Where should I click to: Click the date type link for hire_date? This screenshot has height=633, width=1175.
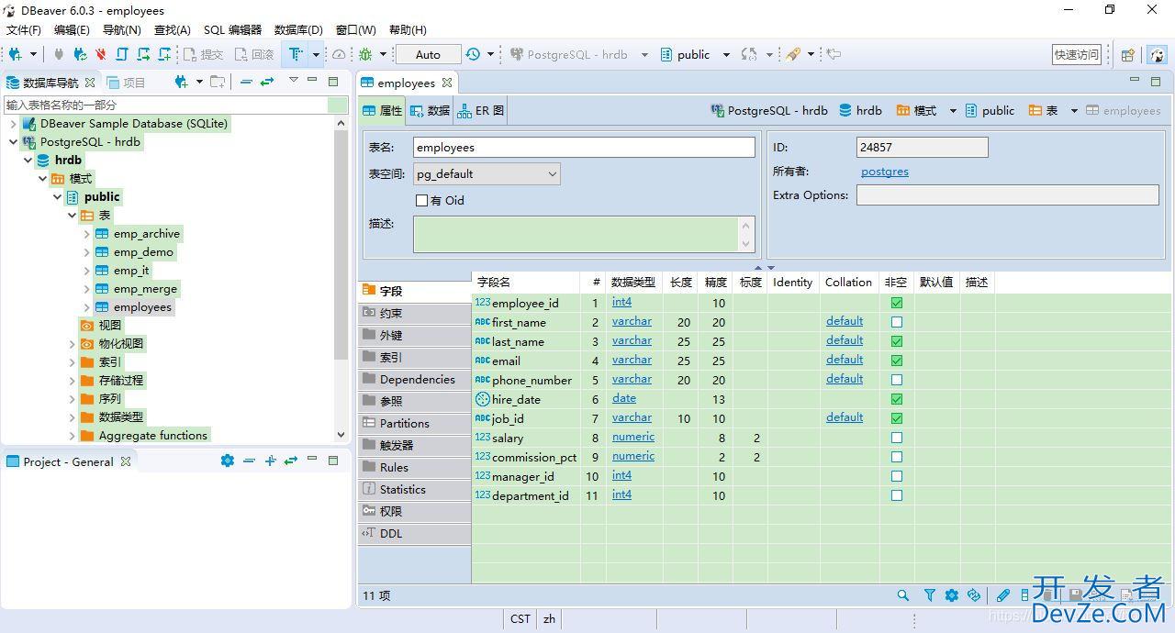point(624,398)
